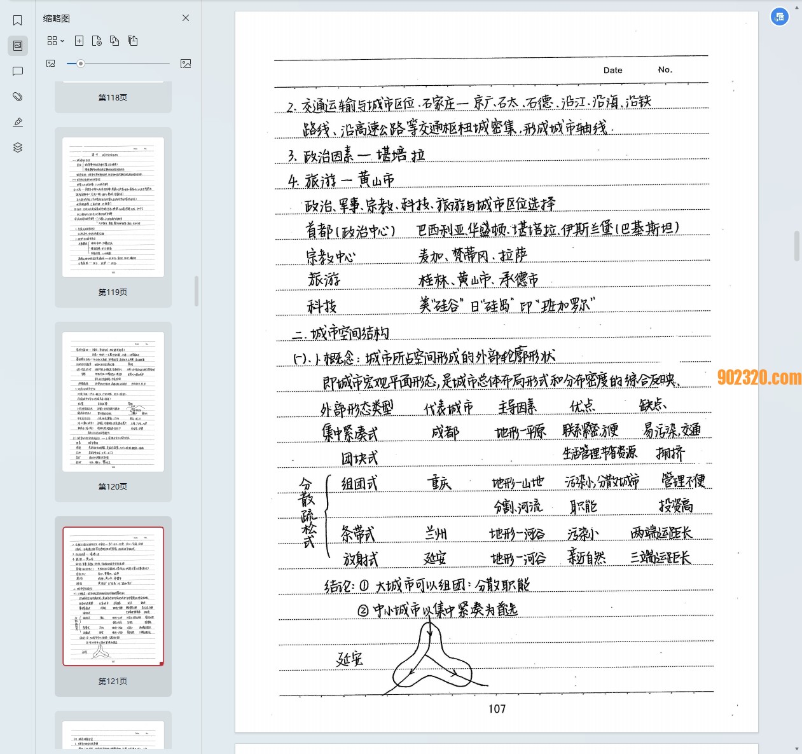Click the insert page plus icon
The image size is (802, 754).
79,41
